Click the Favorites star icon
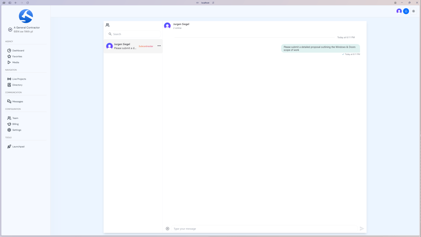Screen dimensions: 421x237 (9, 56)
